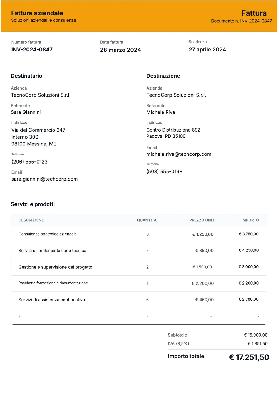Click the due date 27 aprile 2024
The width and height of the screenshot is (278, 393).
click(207, 50)
